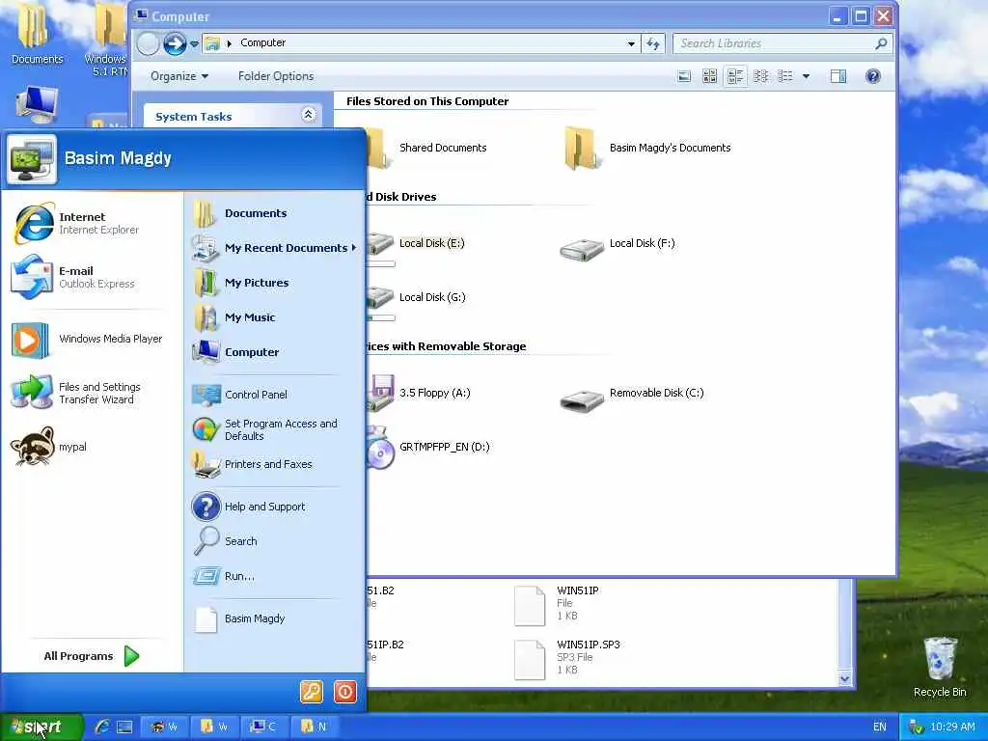Toggle the preview pane

[x=838, y=77]
